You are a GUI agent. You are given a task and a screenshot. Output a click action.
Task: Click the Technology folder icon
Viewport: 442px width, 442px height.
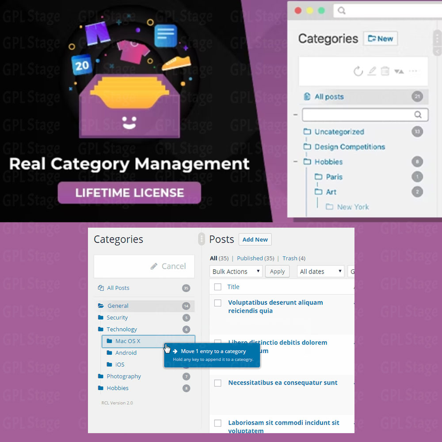click(101, 329)
